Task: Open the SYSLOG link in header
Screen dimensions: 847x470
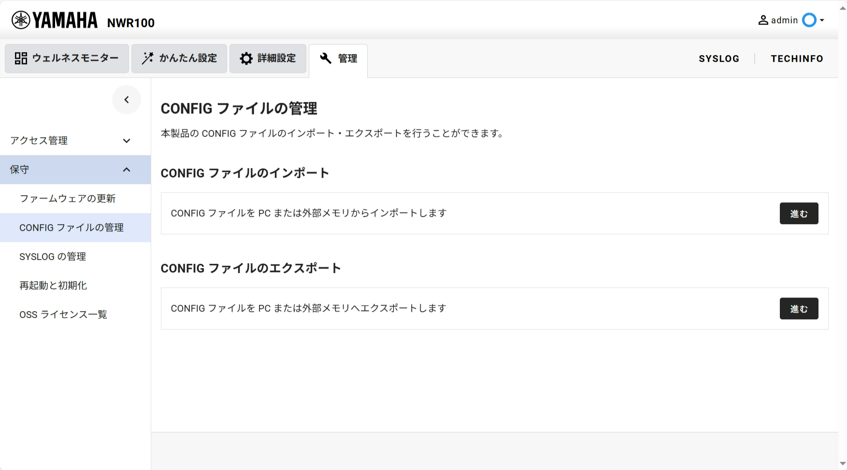Action: (719, 58)
